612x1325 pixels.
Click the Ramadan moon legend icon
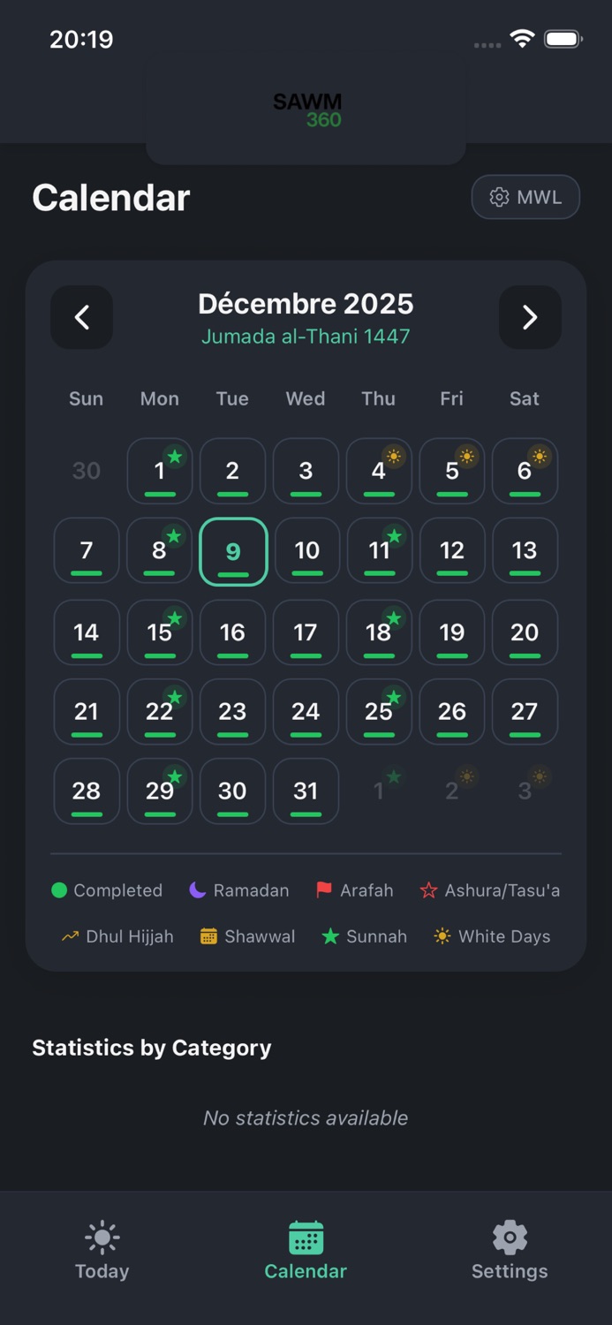[x=198, y=890]
